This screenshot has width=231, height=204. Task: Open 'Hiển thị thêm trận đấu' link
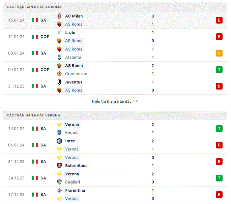112,101
